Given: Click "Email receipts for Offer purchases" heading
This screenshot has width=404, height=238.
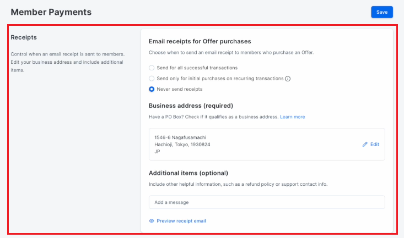Looking at the screenshot, I should 200,41.
